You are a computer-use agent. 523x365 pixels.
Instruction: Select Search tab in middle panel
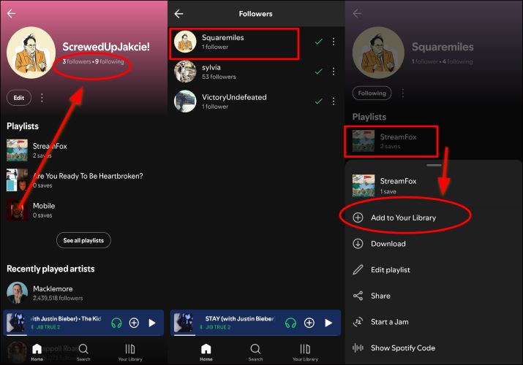pyautogui.click(x=255, y=353)
